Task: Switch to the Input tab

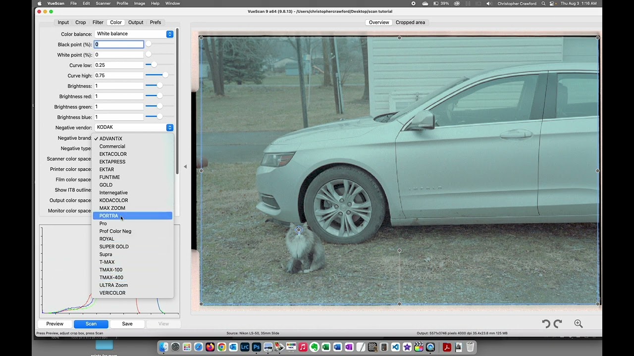Action: (x=63, y=22)
